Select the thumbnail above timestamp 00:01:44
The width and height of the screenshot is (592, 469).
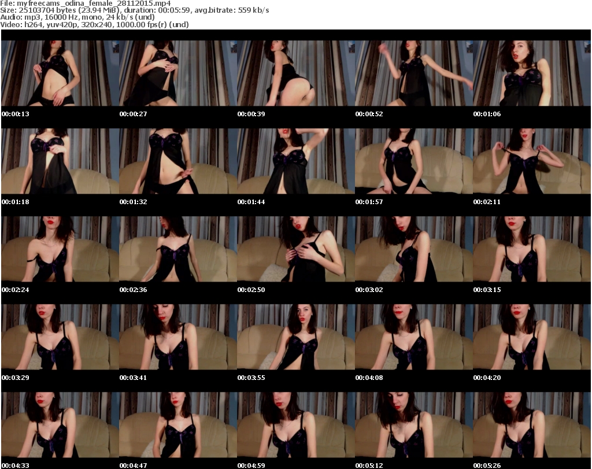tap(296, 161)
